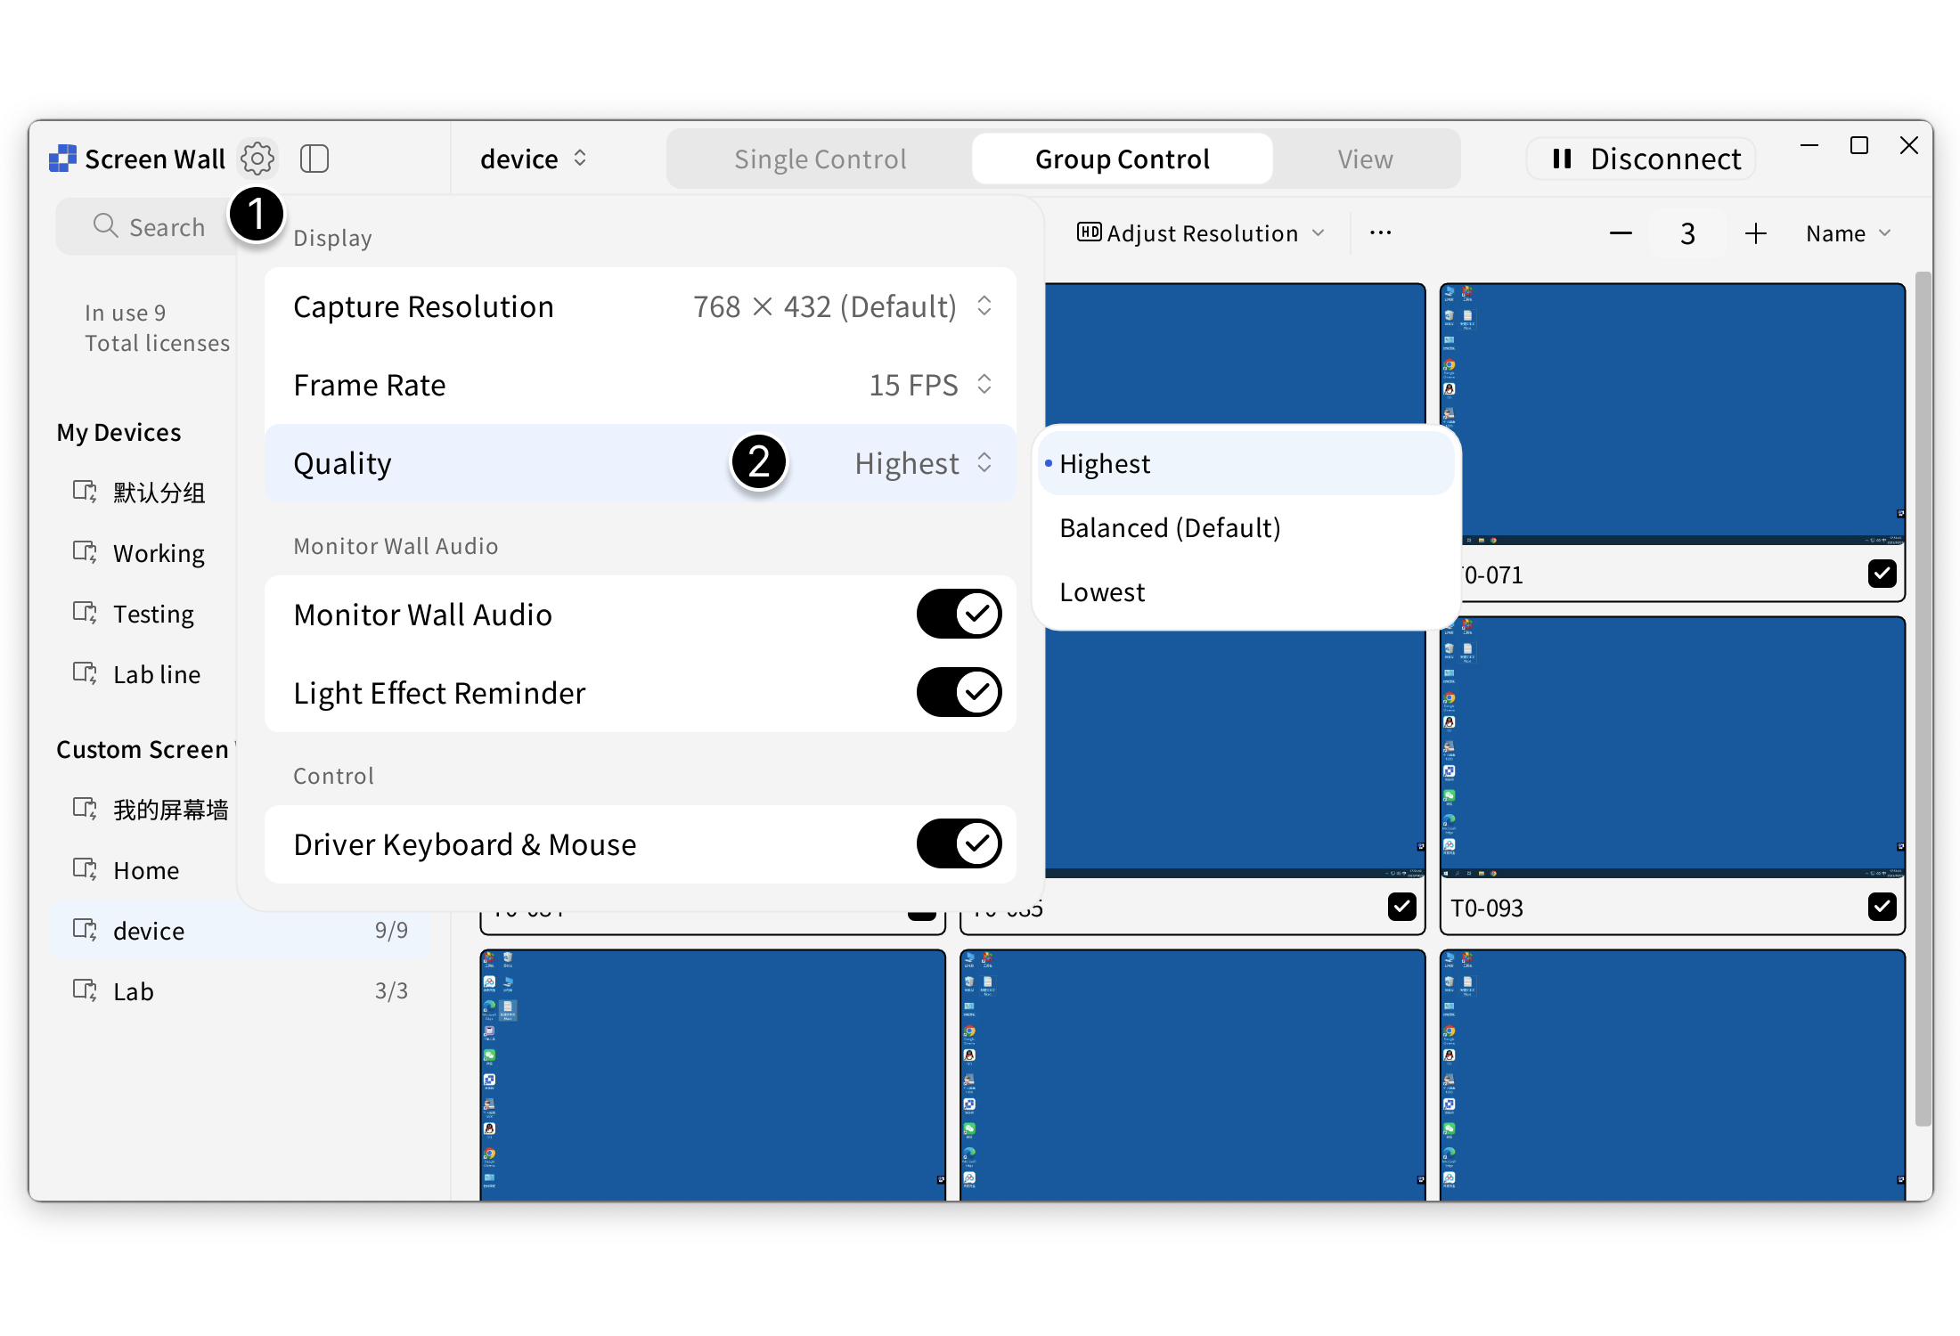Switch to the Single Control tab

point(820,159)
